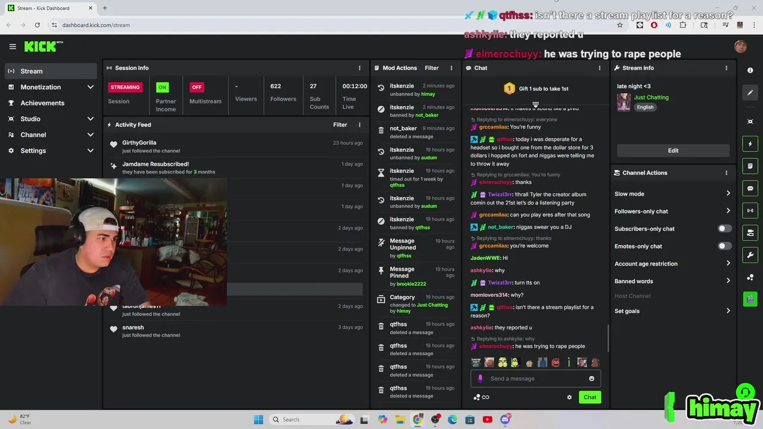The image size is (763, 429).
Task: Open Discord from the taskbar
Action: pos(505,419)
